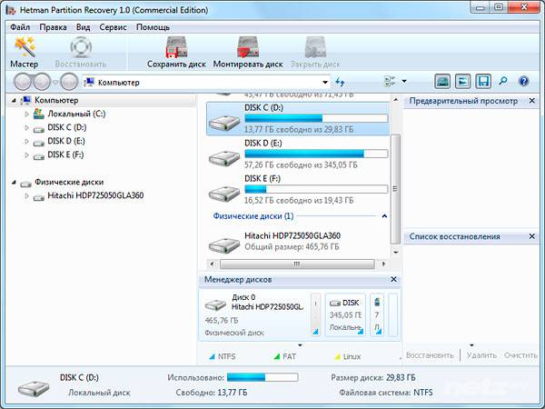Click the floppy save panel icon
Screen dimensions: 545x409
[x=483, y=82]
